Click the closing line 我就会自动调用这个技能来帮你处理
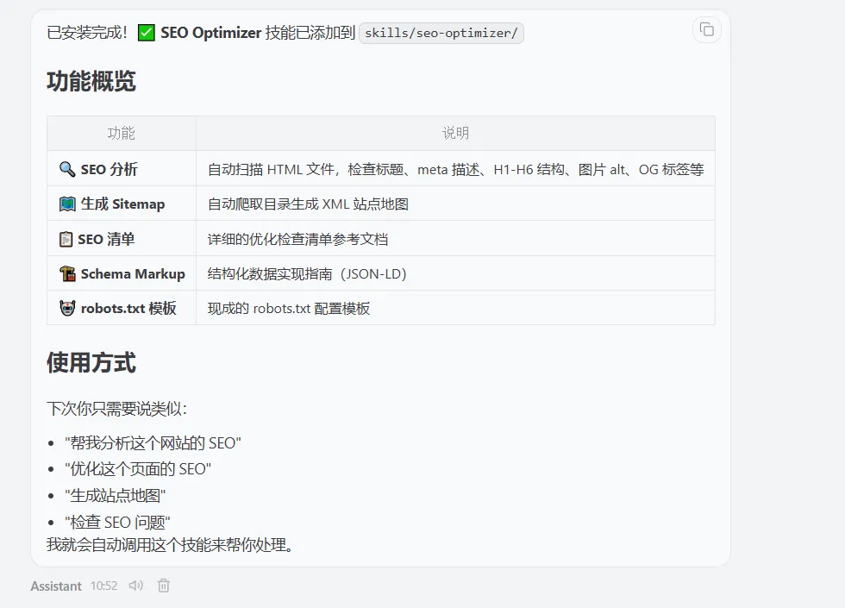The image size is (845, 608). click(170, 545)
